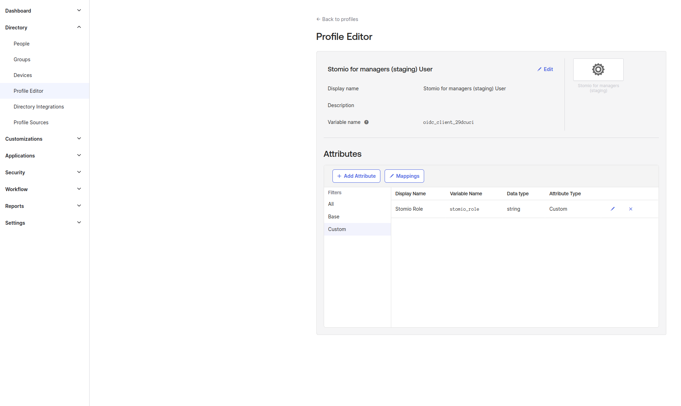Click the Edit pencil on the profile card
This screenshot has height=406, width=681.
click(x=539, y=69)
